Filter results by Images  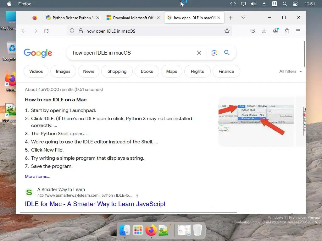click(63, 71)
